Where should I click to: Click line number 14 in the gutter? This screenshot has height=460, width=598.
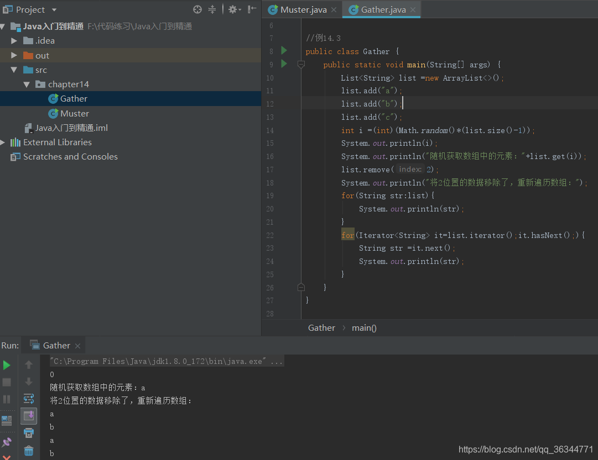point(269,131)
